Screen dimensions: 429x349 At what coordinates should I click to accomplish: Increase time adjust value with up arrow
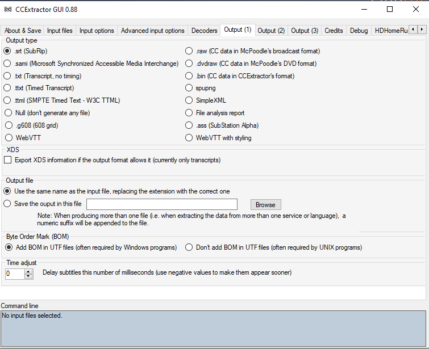tap(28, 272)
